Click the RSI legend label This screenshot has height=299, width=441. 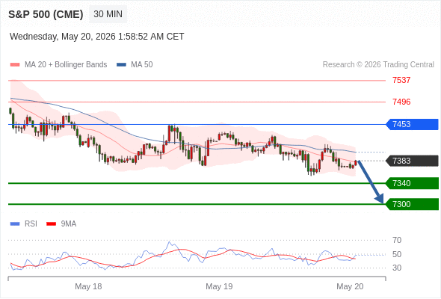click(31, 224)
